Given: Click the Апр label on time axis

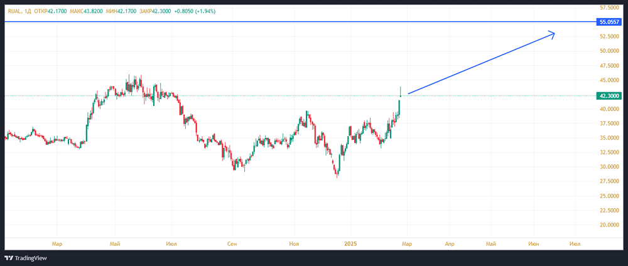Looking at the screenshot, I should point(450,243).
